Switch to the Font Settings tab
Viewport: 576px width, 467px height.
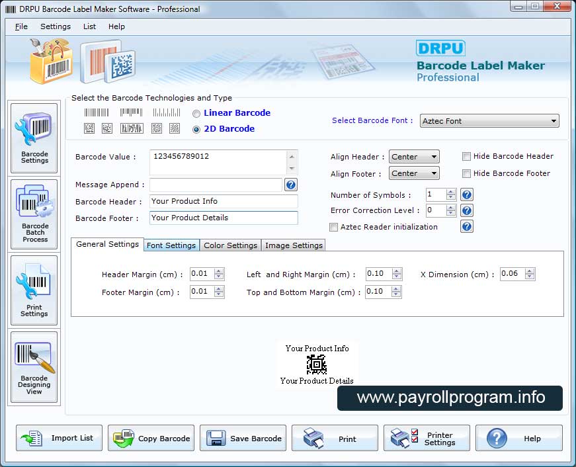pos(171,245)
